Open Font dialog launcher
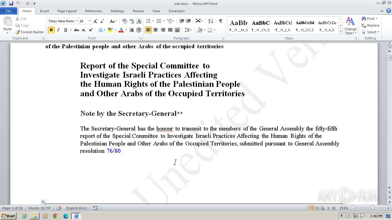Viewport: 392px width, 220px height. 140,38
